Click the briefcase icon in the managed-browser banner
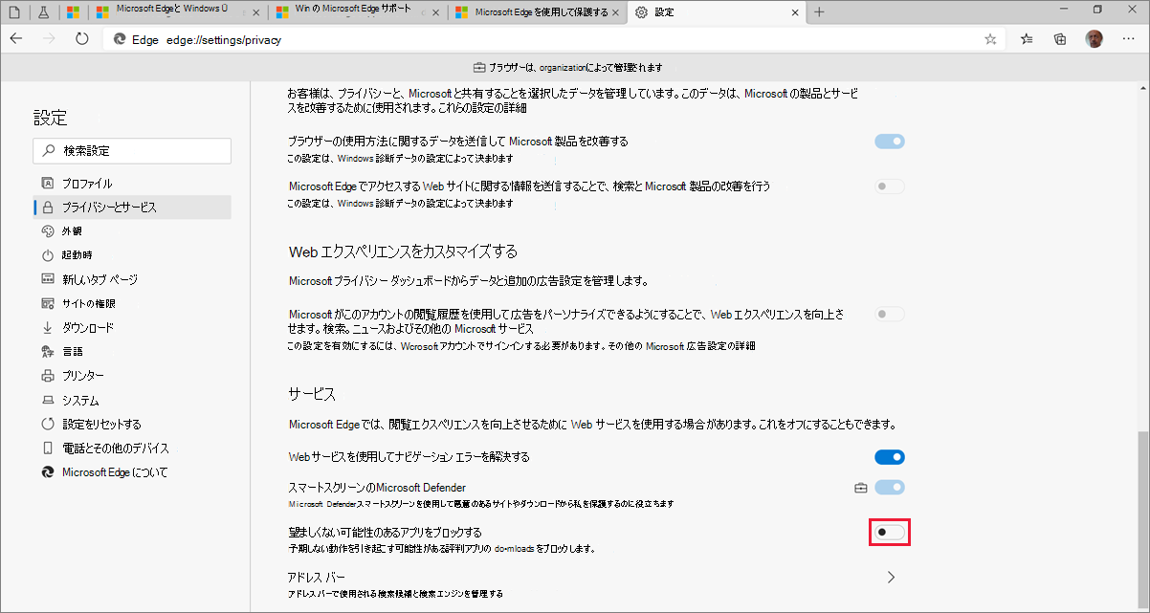Image resolution: width=1150 pixels, height=613 pixels. (479, 68)
